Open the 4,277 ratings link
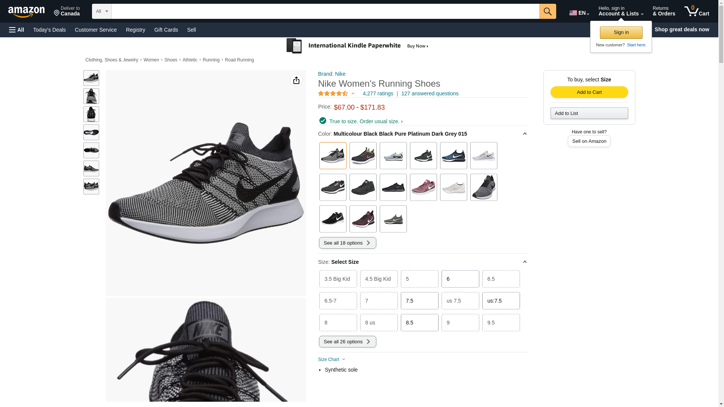 [x=377, y=93]
